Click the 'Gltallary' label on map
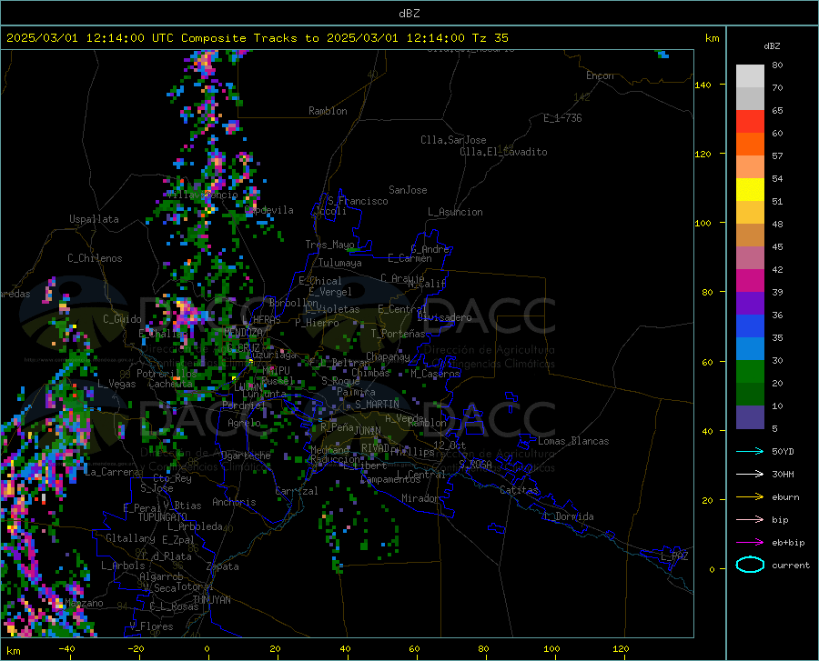 130,538
